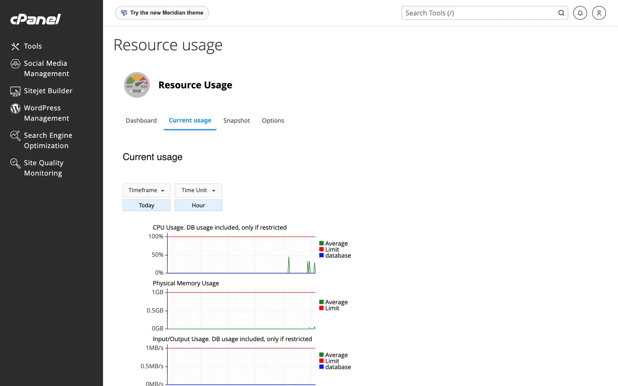This screenshot has height=386, width=618.
Task: Click the search magnifier icon
Action: pos(561,13)
